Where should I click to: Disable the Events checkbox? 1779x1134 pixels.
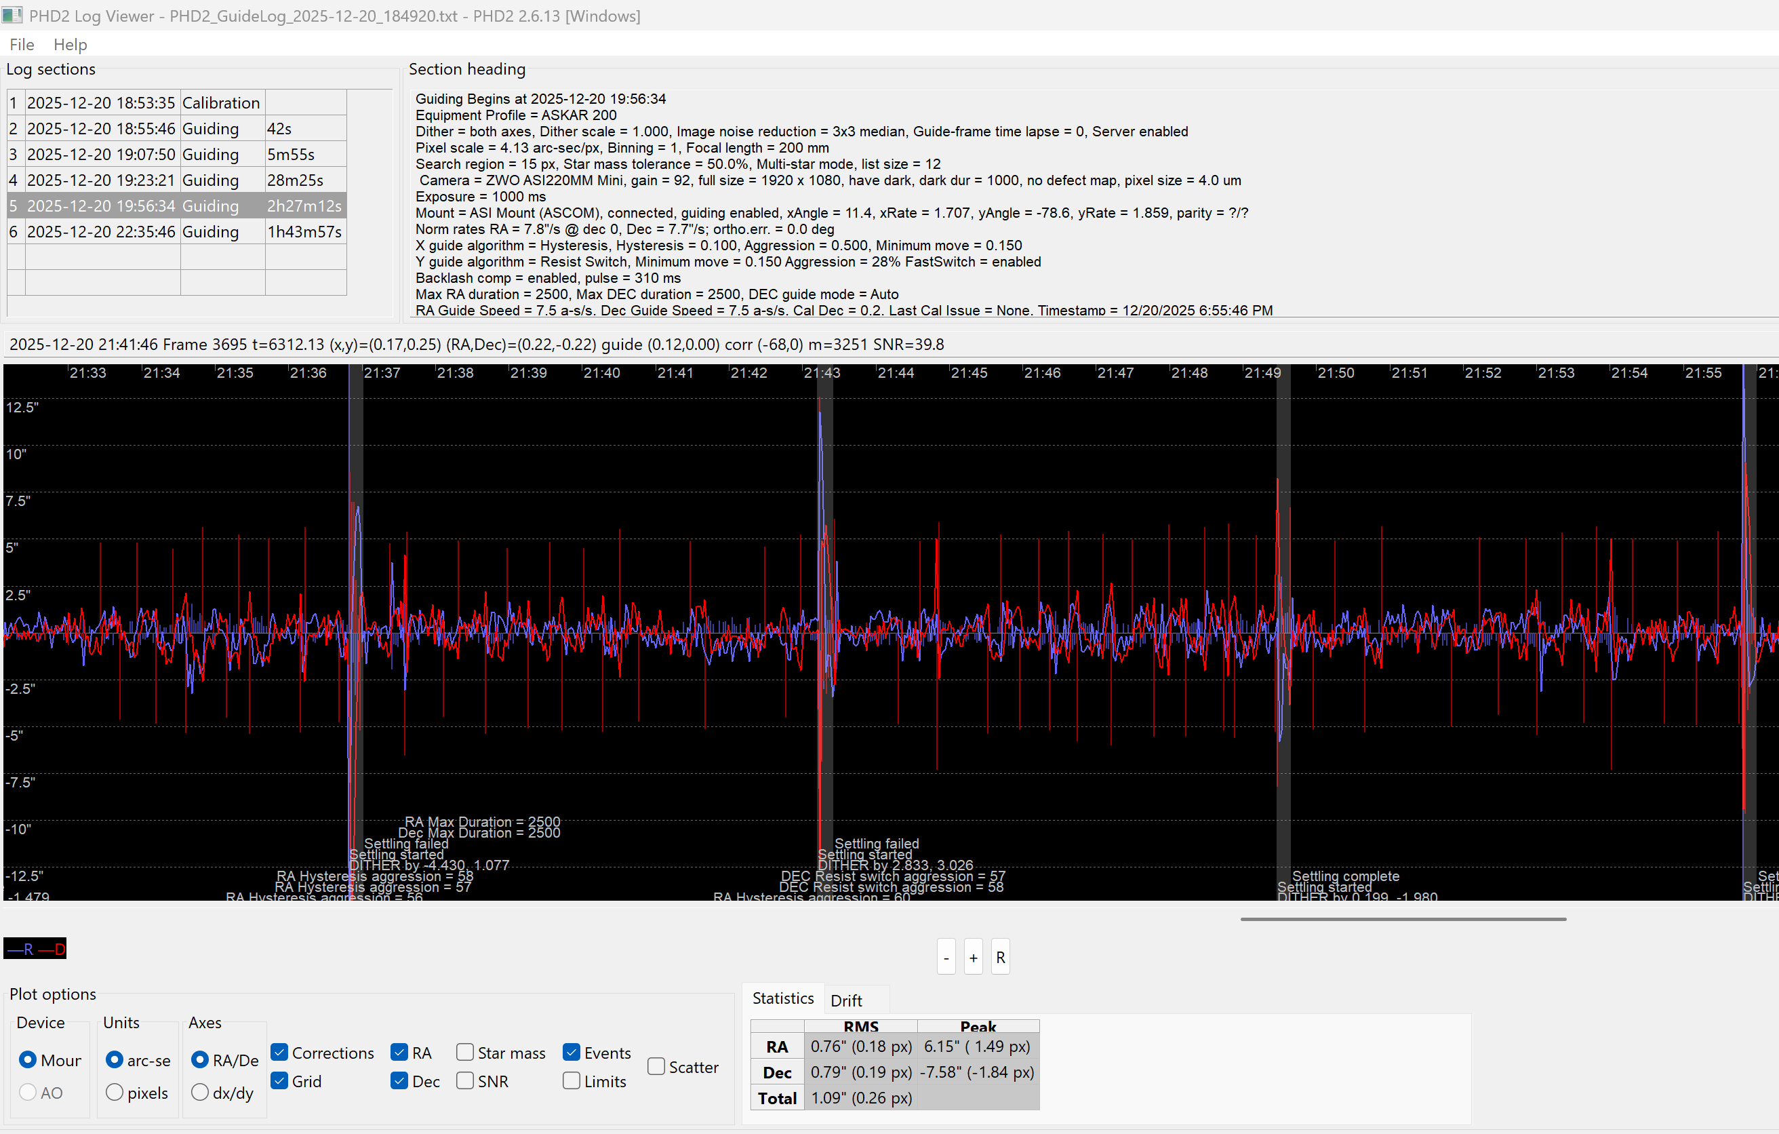pyautogui.click(x=571, y=1052)
